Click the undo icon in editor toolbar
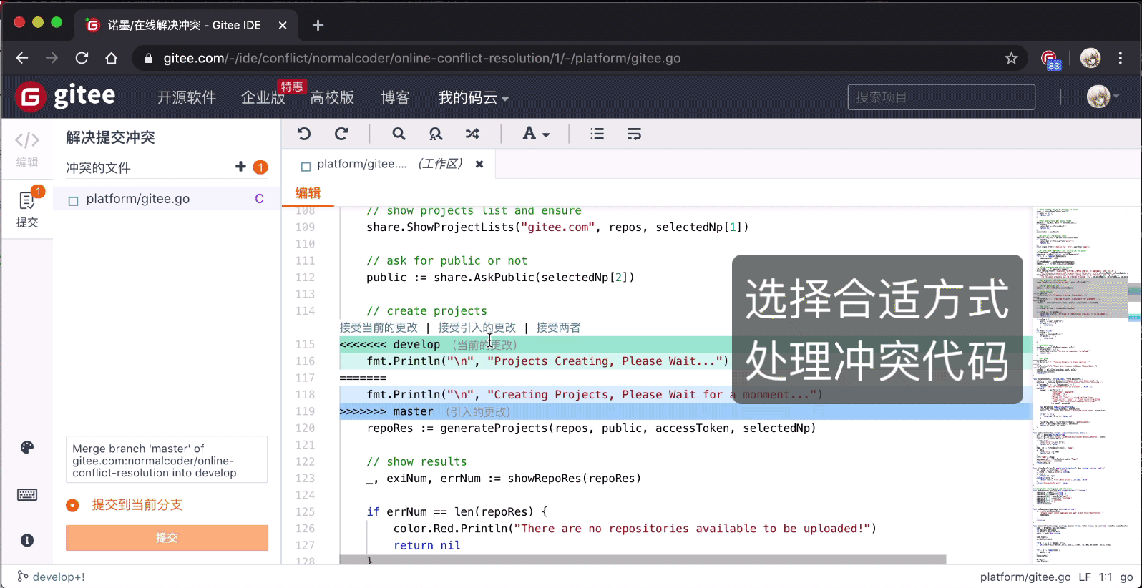 click(304, 134)
